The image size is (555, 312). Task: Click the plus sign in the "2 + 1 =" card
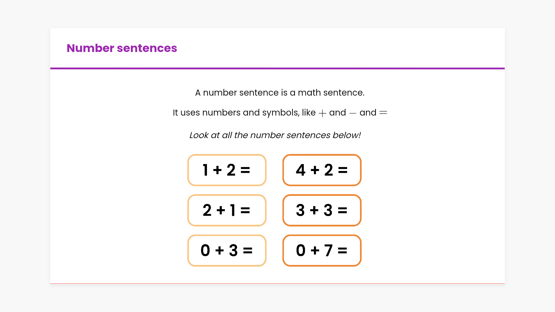point(221,210)
